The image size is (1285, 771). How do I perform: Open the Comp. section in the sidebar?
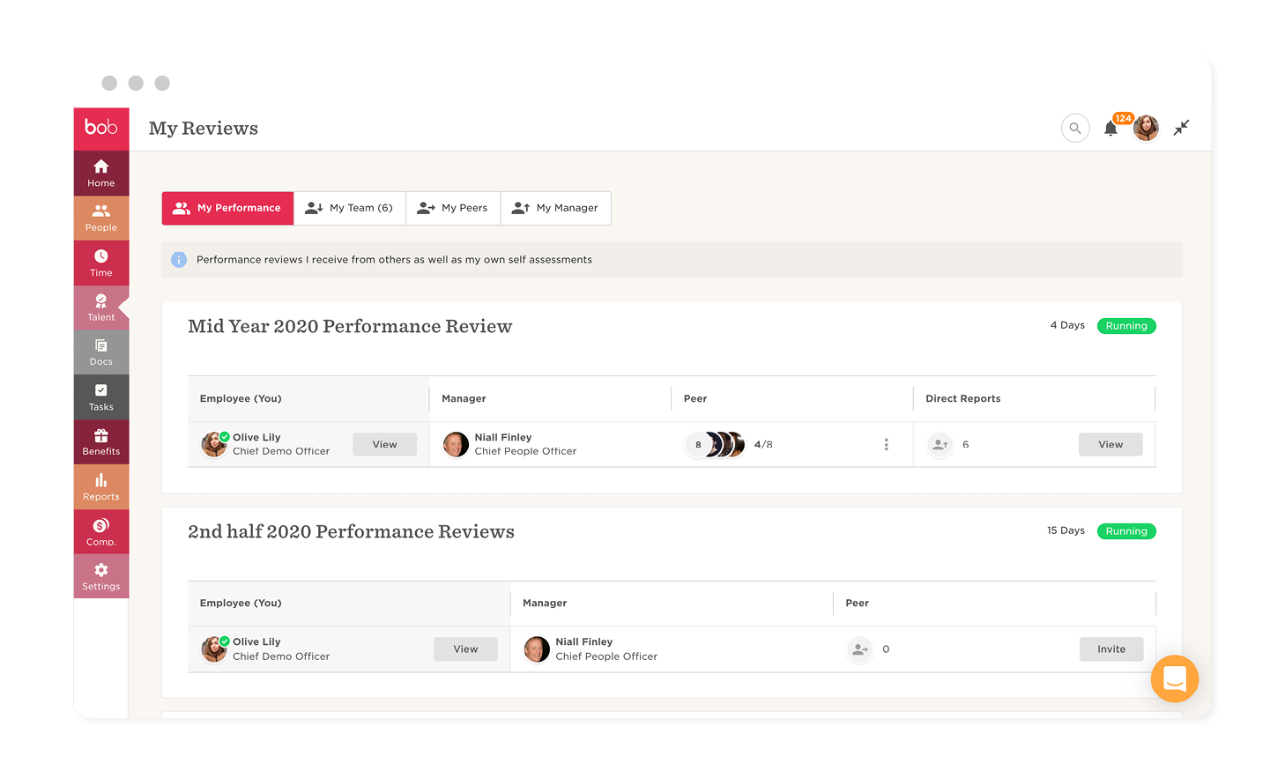coord(100,531)
